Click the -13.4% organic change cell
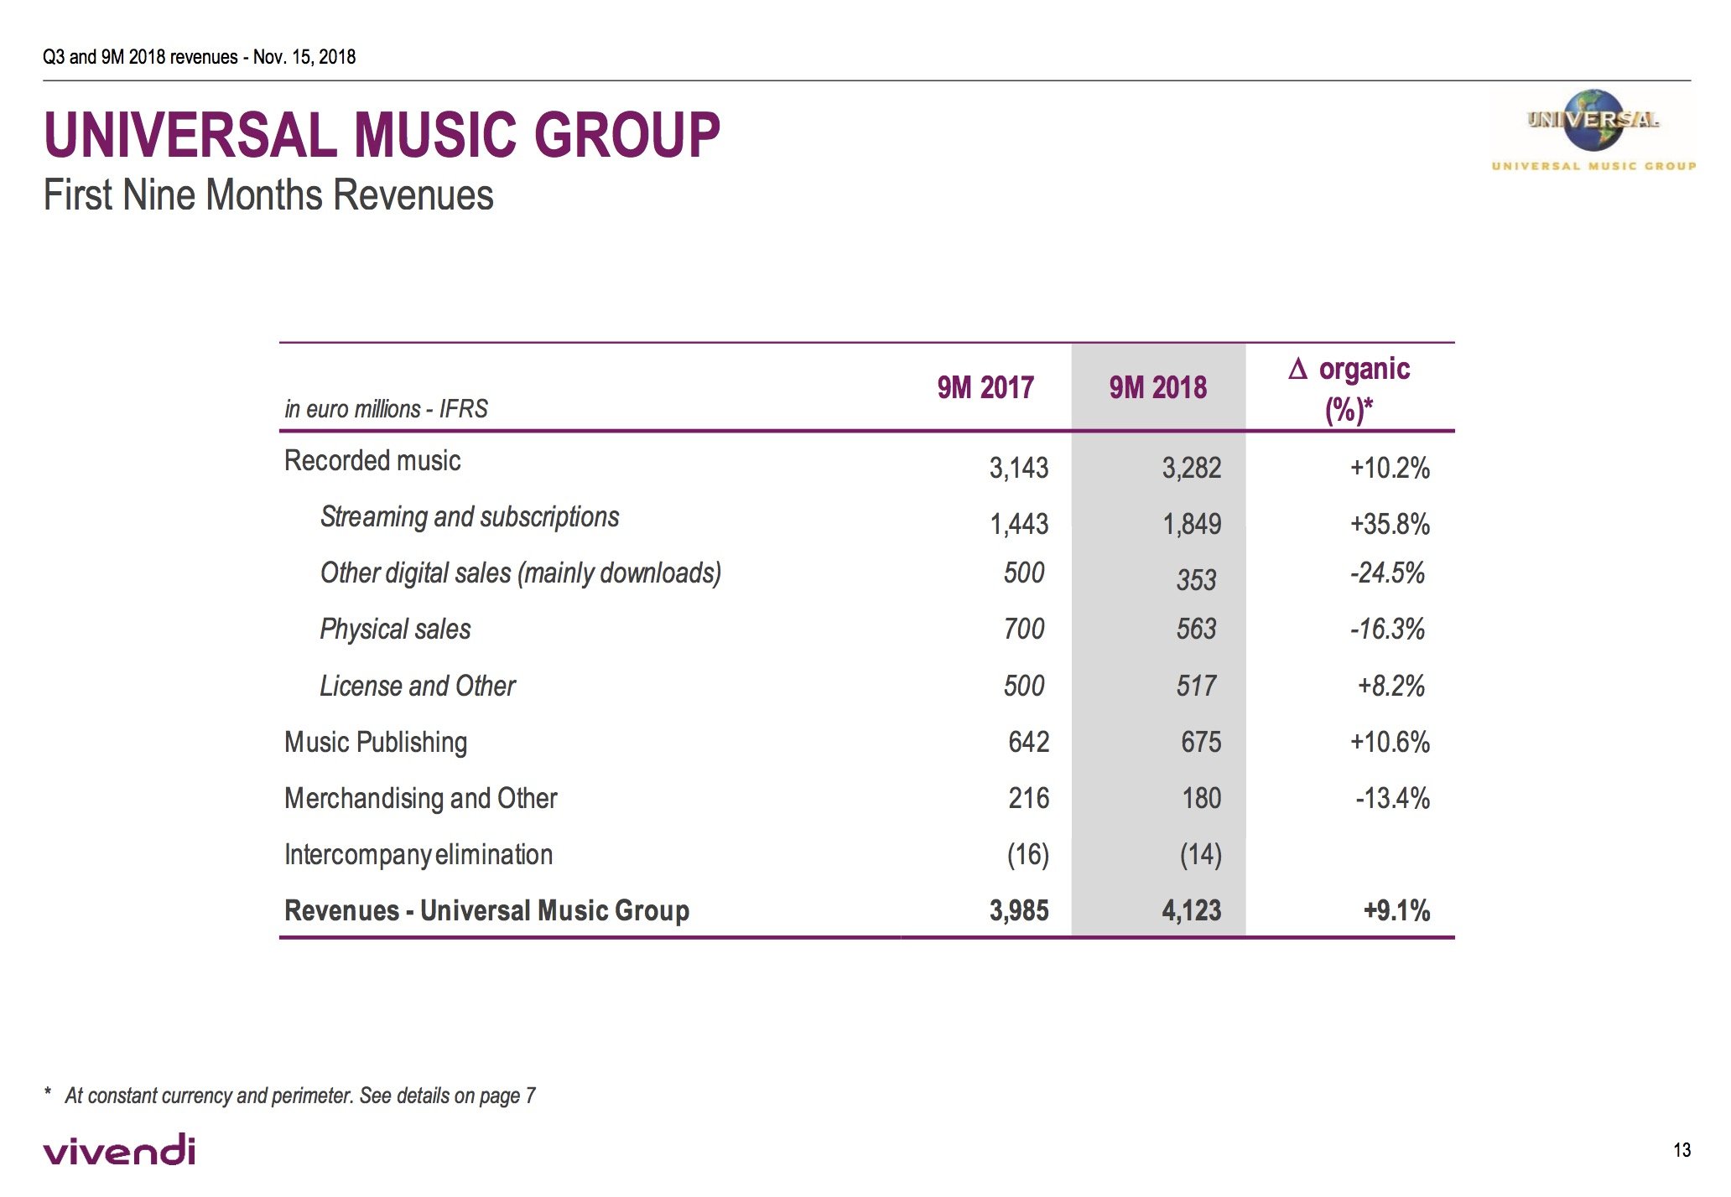Viewport: 1731px width, 1197px height. 1393,798
